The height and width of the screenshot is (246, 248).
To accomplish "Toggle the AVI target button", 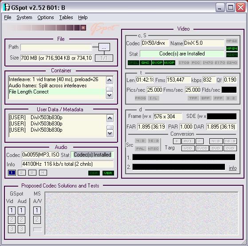I will point(188,141).
